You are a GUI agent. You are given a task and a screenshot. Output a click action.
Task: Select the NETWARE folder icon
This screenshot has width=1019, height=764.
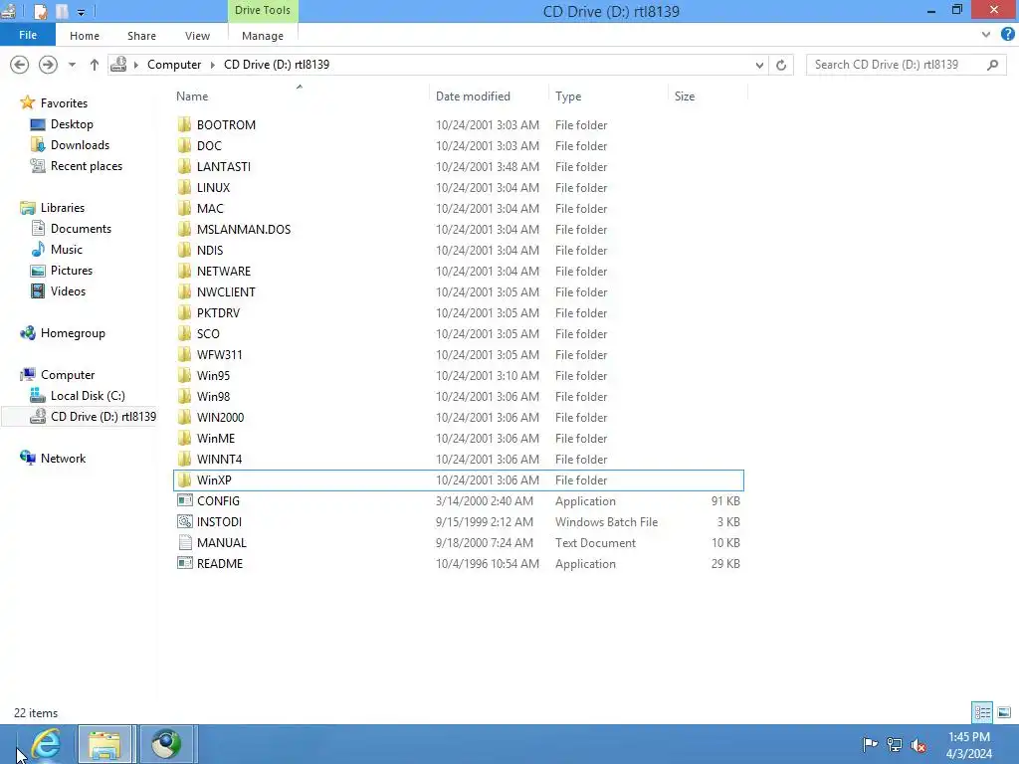[184, 271]
